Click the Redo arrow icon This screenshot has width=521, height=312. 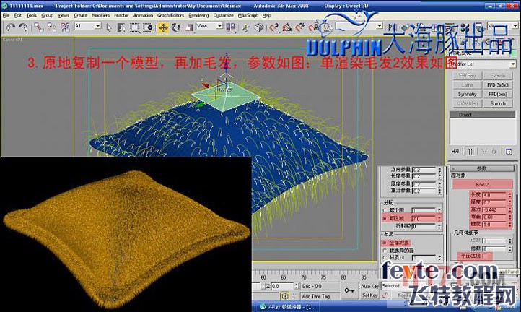[23, 27]
